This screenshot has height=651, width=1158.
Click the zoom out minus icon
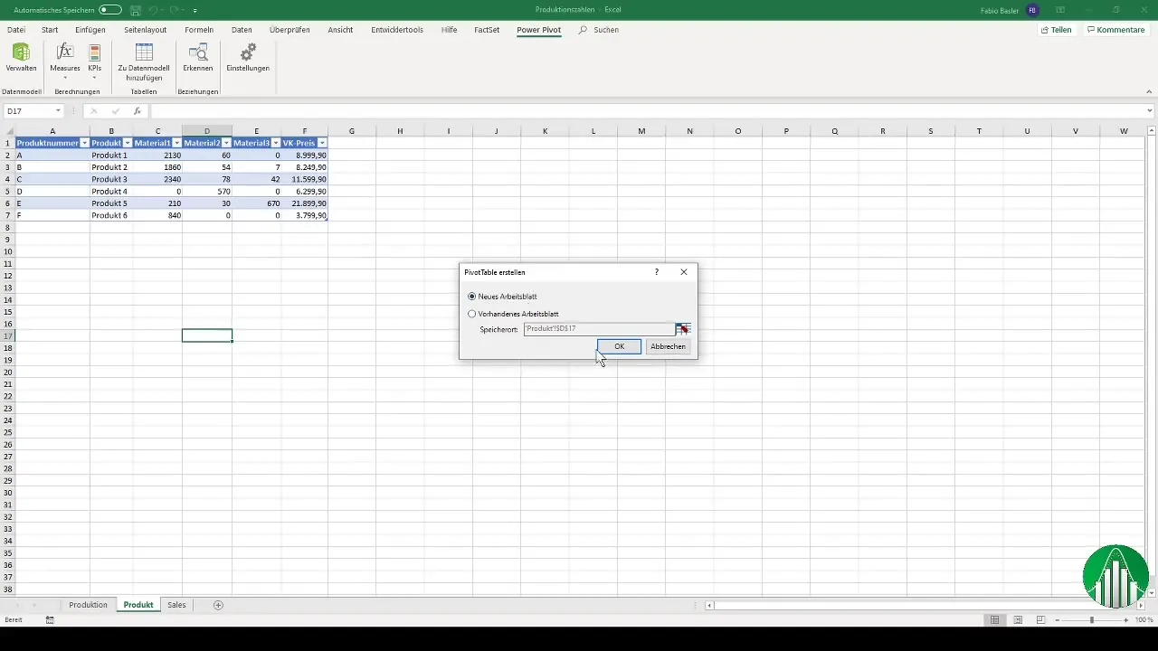[x=1058, y=620]
